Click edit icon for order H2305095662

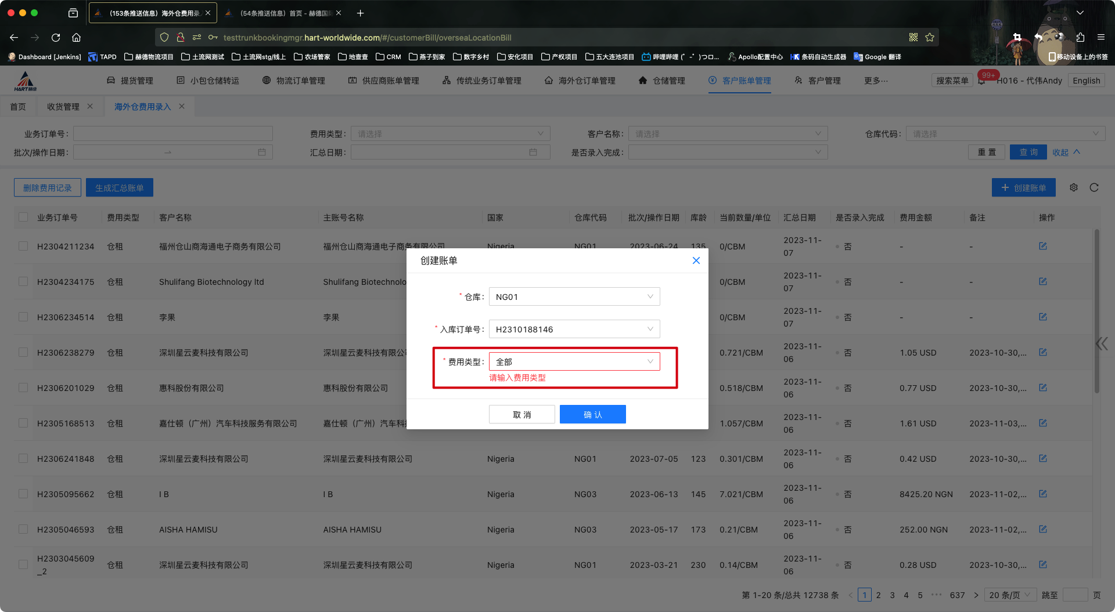tap(1042, 494)
